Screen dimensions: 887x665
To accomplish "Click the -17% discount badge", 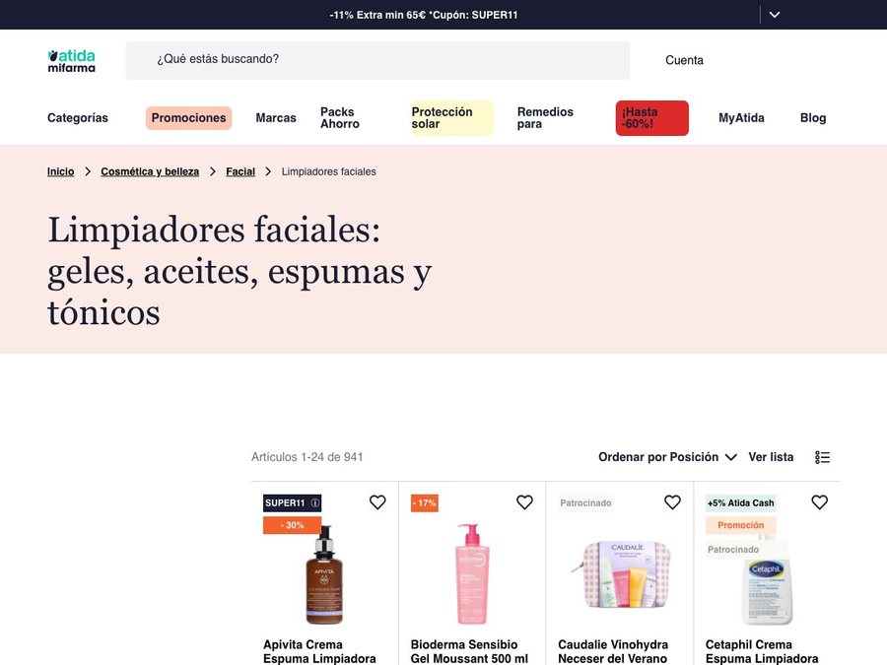I will [x=424, y=502].
